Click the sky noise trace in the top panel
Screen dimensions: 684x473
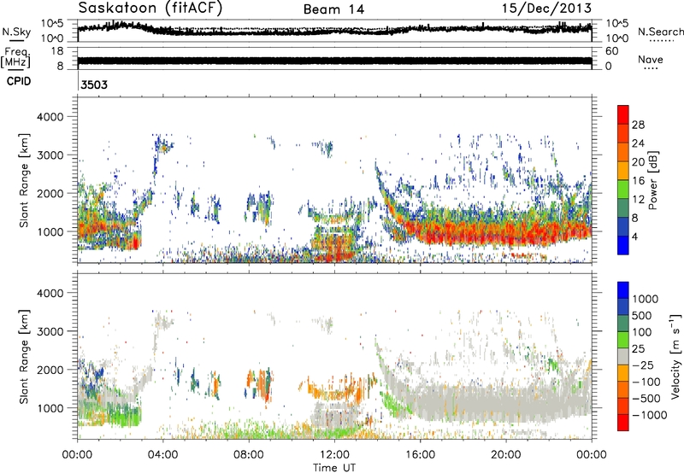[334, 29]
